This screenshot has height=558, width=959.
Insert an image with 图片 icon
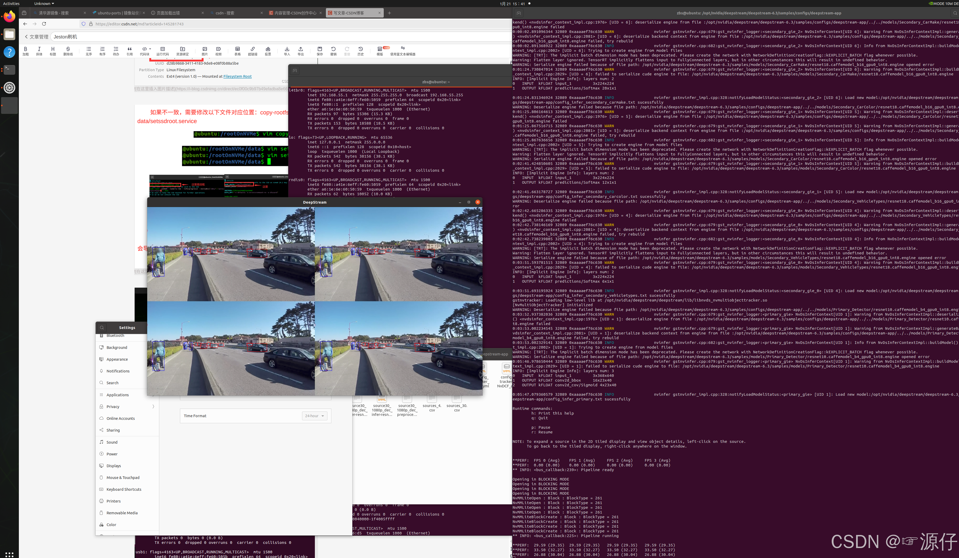tap(205, 51)
